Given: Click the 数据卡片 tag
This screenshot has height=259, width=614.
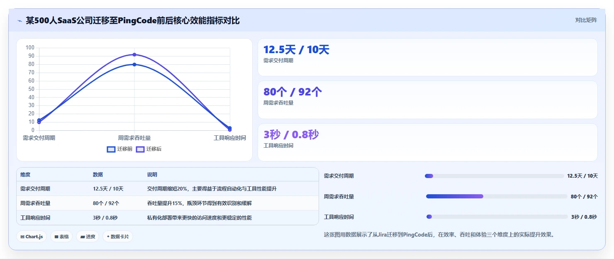Looking at the screenshot, I should coord(118,237).
